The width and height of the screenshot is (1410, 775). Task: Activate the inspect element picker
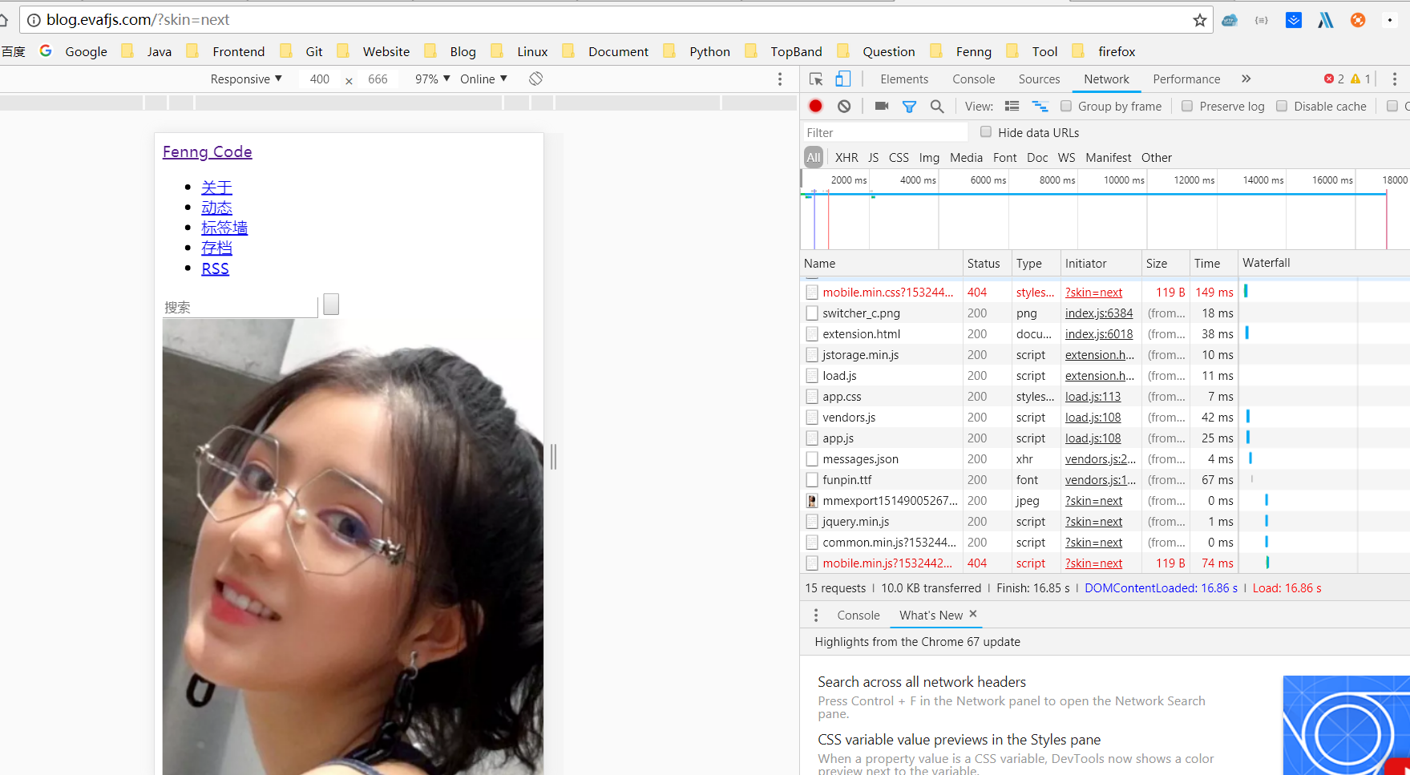pyautogui.click(x=816, y=79)
